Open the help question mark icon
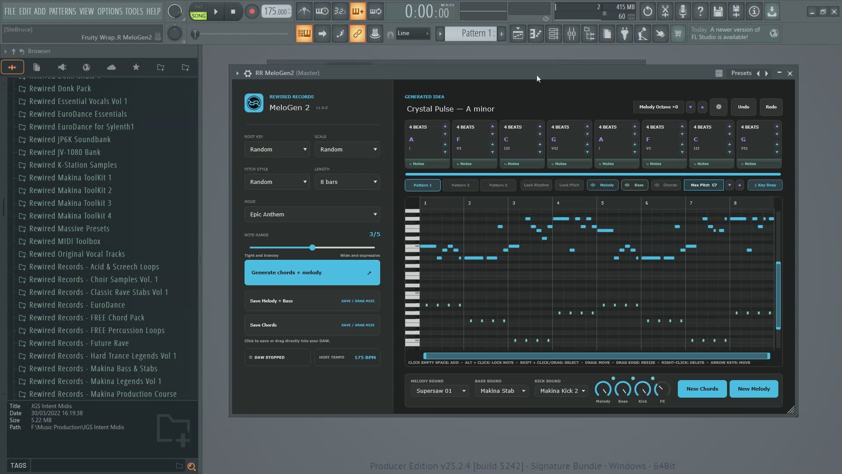Screen dimensions: 842x474 701,11
